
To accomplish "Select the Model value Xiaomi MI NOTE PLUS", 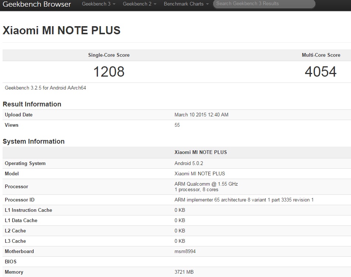I will 200,173.
